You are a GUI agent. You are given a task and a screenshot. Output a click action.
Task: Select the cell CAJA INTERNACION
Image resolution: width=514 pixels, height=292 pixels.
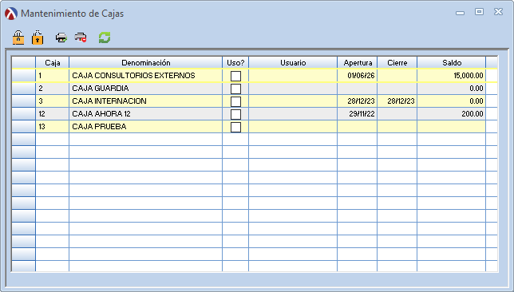point(145,101)
